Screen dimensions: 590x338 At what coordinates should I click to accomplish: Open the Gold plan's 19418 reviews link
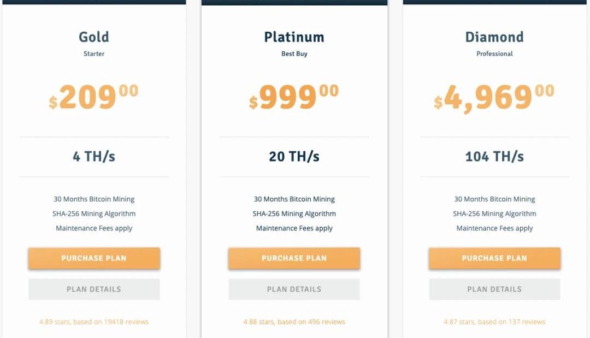point(94,322)
